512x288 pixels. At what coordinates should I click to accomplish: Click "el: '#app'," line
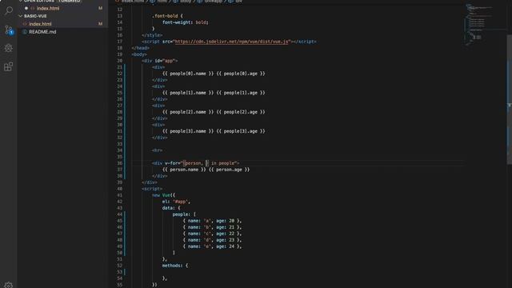coord(176,202)
